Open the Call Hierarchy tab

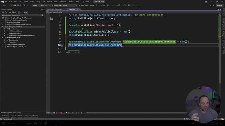[5, 116]
